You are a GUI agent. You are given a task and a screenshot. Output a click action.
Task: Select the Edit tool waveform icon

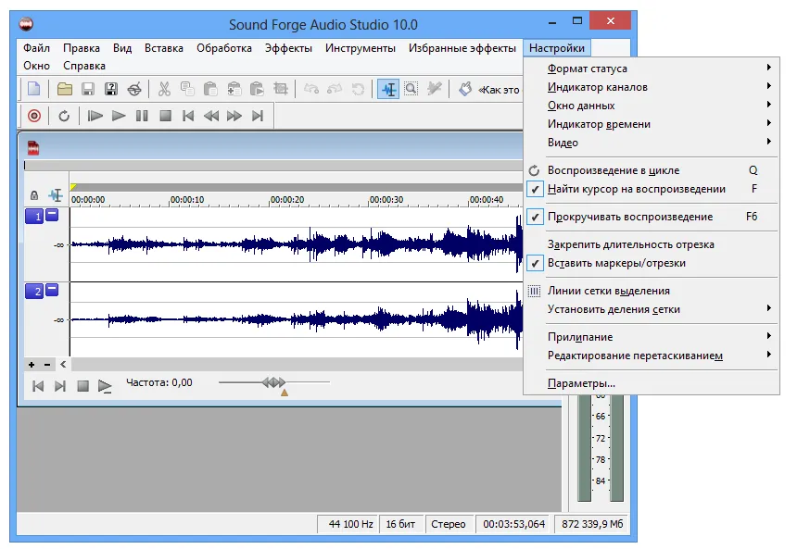pyautogui.click(x=388, y=89)
